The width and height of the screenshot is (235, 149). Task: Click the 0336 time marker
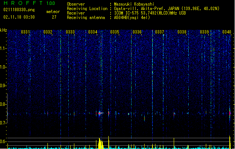(x=137, y=32)
